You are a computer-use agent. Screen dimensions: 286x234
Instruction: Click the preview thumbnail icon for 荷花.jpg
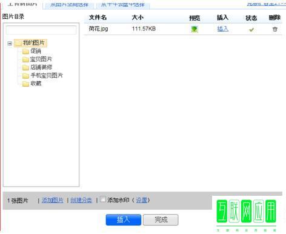click(x=195, y=29)
